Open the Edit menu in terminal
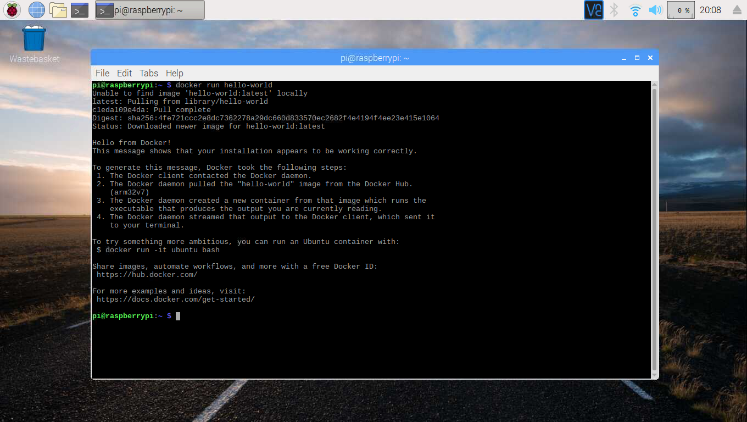Image resolution: width=747 pixels, height=422 pixels. coord(124,73)
